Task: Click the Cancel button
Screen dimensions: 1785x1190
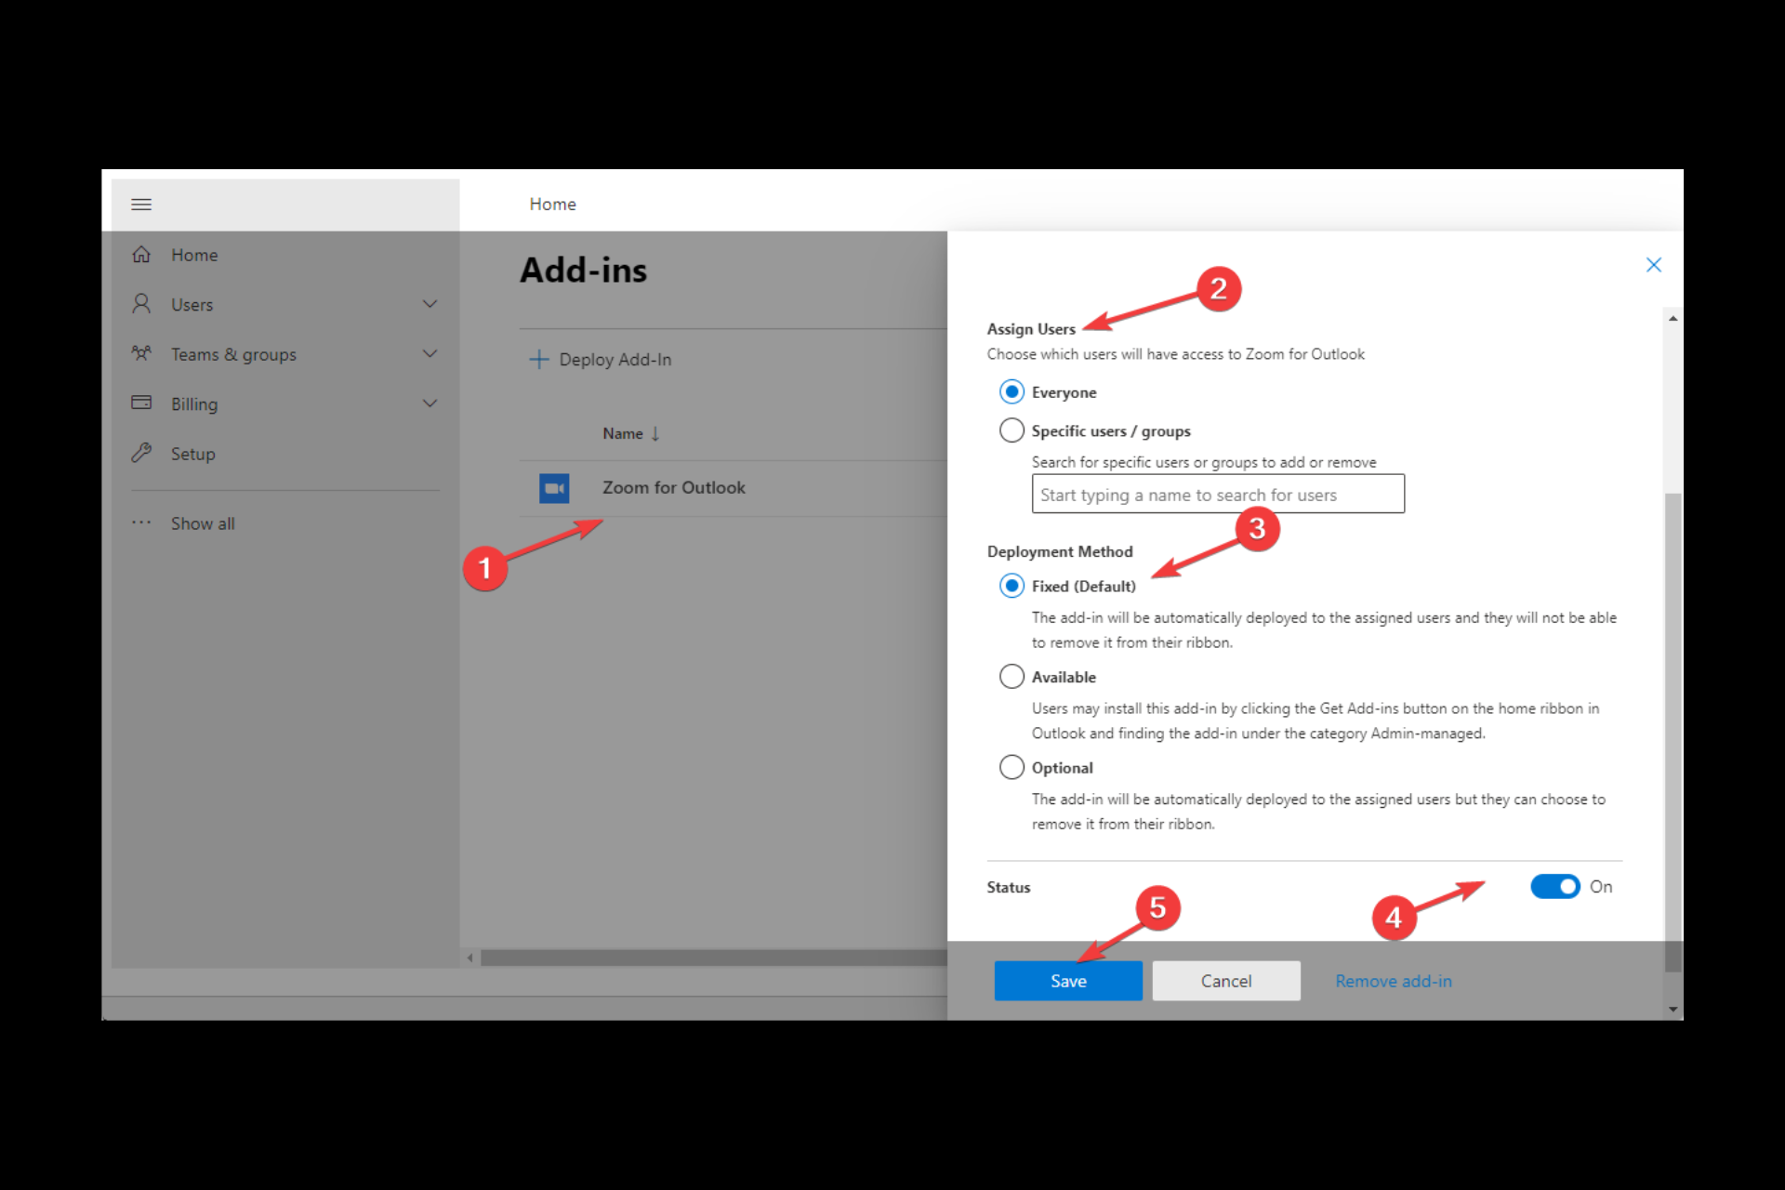Action: pyautogui.click(x=1223, y=980)
